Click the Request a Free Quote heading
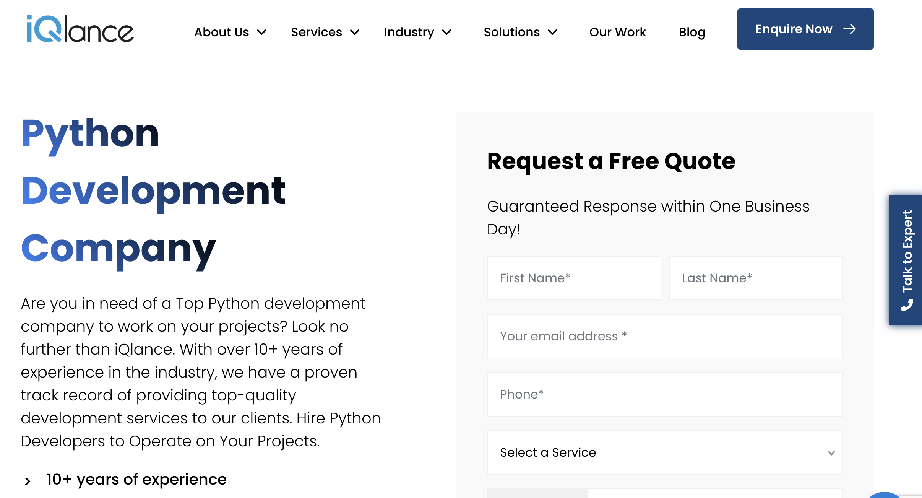This screenshot has width=922, height=498. click(x=611, y=161)
